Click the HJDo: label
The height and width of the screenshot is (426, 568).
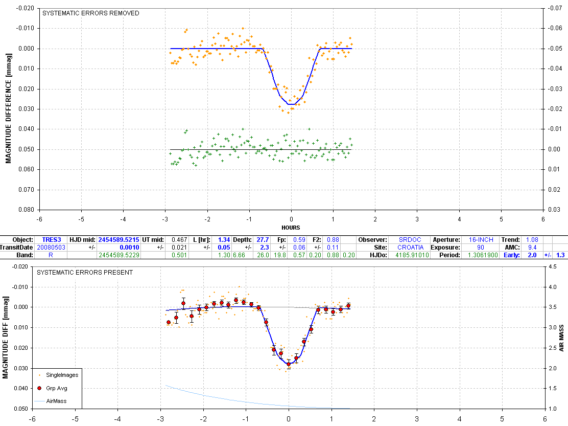point(378,255)
